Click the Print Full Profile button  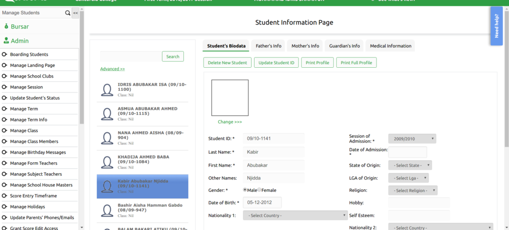[x=356, y=63]
